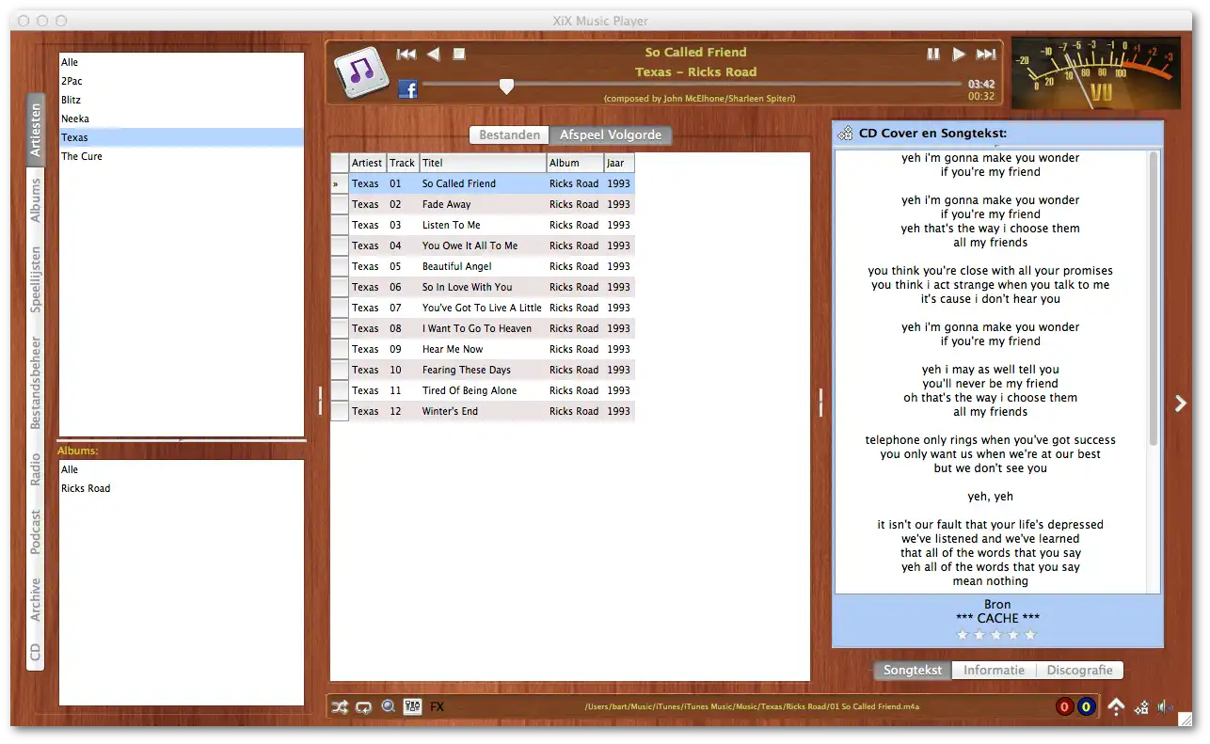The width and height of the screenshot is (1210, 744).
Task: Open the Speellijsten side tab
Action: pos(36,279)
